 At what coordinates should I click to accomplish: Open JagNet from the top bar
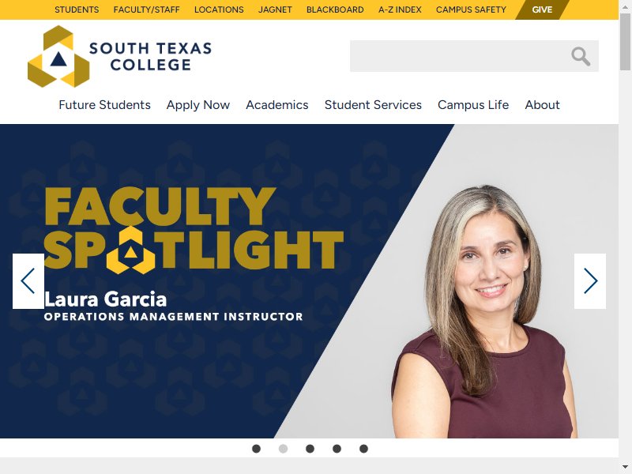pyautogui.click(x=275, y=9)
